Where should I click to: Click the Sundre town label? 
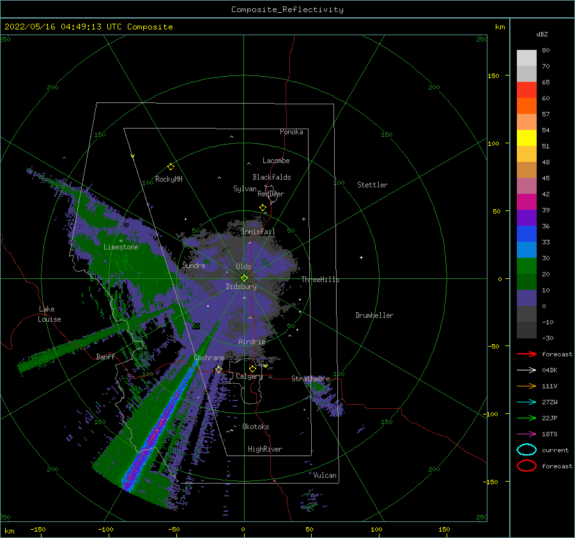194,265
